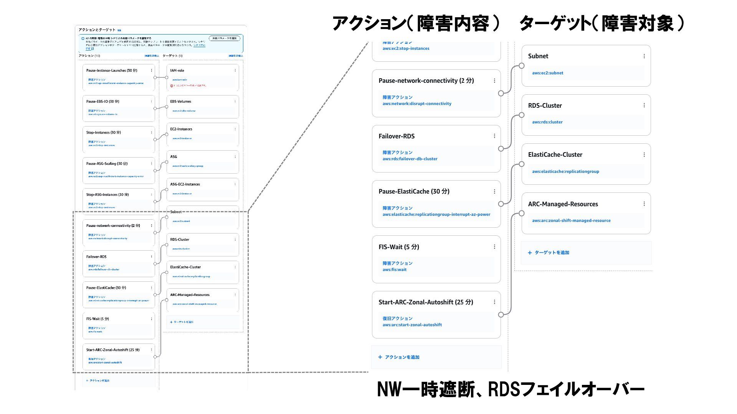Select aws:fis:wait text in enlarged view
The image size is (737, 414).
pos(395,269)
